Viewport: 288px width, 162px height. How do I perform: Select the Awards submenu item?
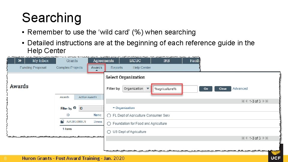point(97,67)
